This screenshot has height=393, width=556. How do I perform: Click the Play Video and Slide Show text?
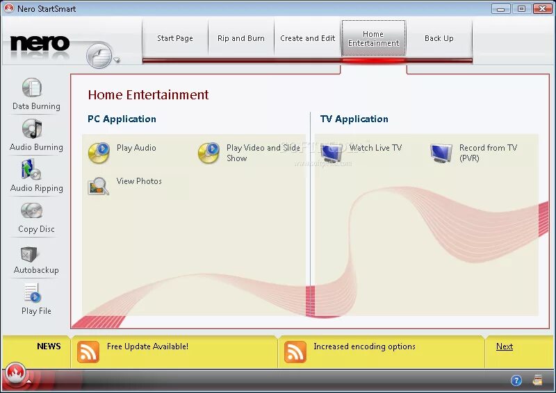pyautogui.click(x=263, y=153)
